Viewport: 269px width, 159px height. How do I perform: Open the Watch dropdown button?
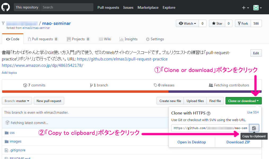[x=187, y=24]
